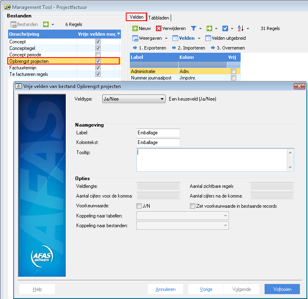The height and width of the screenshot is (299, 308).
Task: Click the Bestanden grid icon
Action: pos(13,24)
